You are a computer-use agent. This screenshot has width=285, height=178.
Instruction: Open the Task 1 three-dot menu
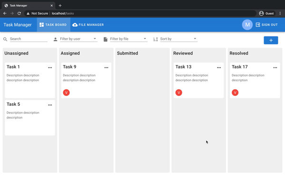pos(50,67)
